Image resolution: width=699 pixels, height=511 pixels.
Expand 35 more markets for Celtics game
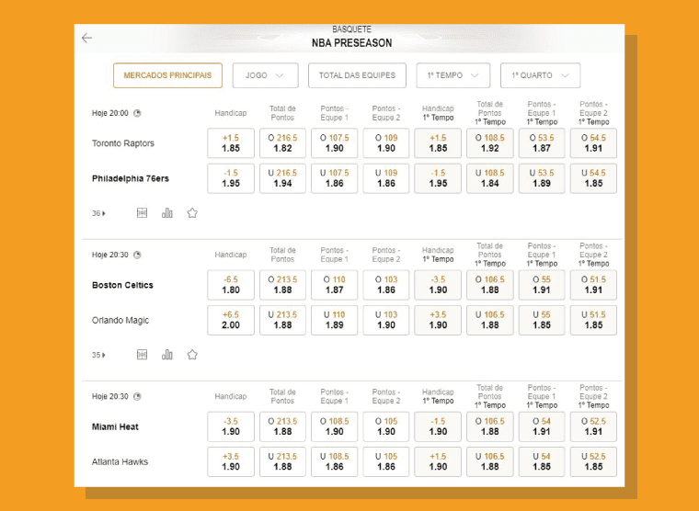pyautogui.click(x=98, y=355)
